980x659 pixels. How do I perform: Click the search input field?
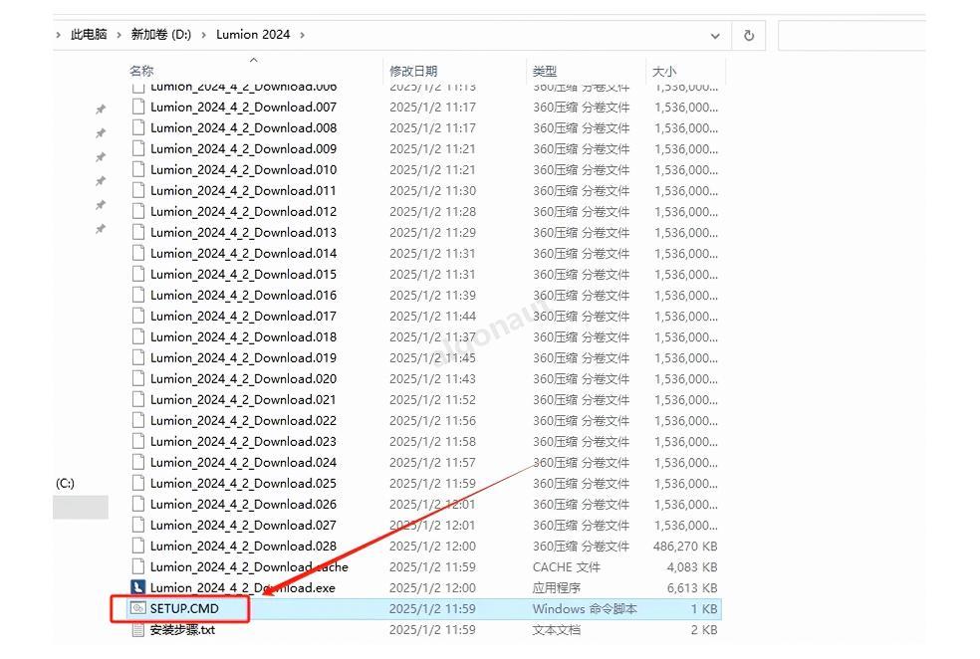tap(852, 36)
